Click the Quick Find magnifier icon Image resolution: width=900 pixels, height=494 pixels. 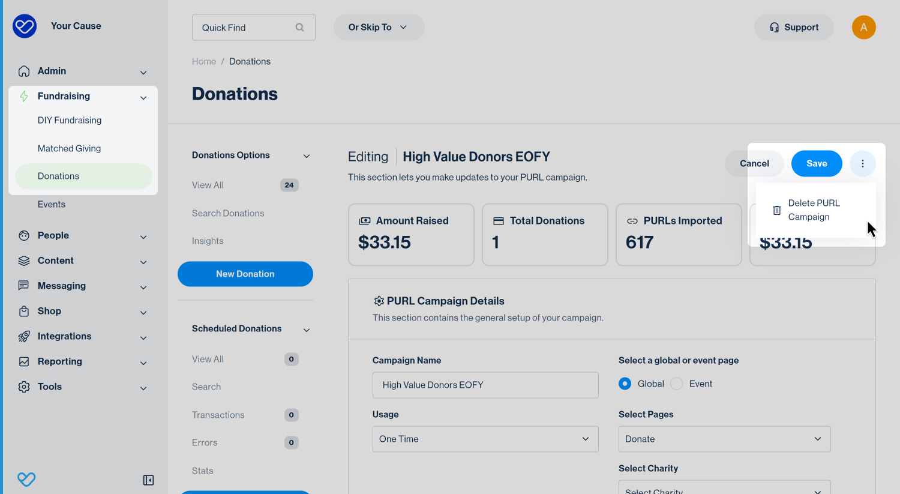pos(300,28)
